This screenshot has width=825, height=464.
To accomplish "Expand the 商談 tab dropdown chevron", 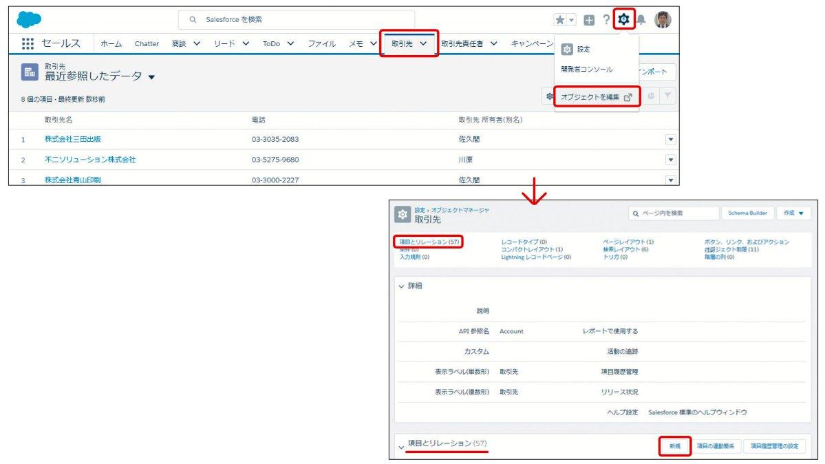I will (197, 43).
